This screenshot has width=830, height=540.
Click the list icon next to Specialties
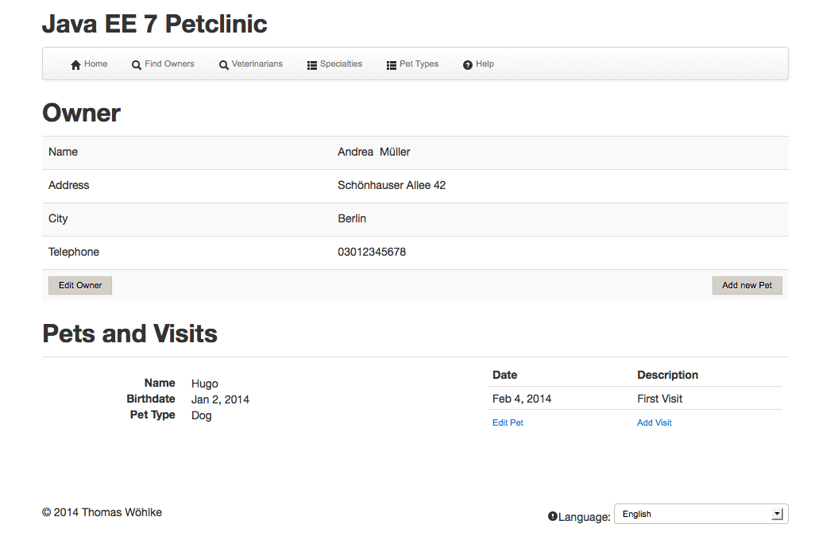311,64
